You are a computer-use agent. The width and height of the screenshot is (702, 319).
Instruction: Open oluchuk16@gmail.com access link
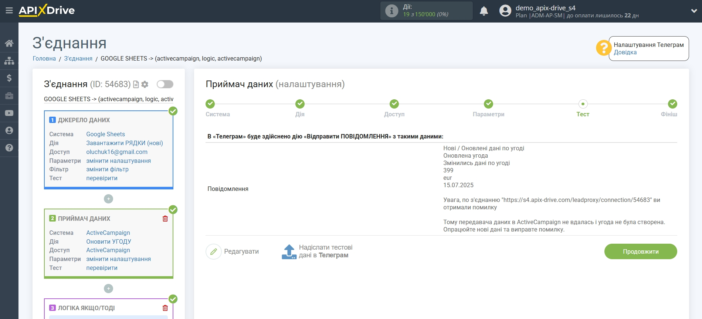click(x=117, y=152)
